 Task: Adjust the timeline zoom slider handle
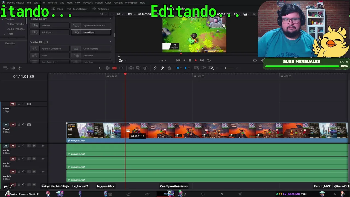tap(225, 68)
